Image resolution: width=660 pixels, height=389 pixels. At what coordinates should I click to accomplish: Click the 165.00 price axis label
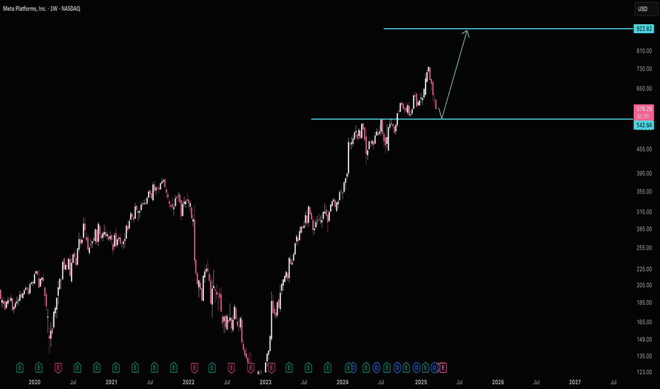click(644, 322)
